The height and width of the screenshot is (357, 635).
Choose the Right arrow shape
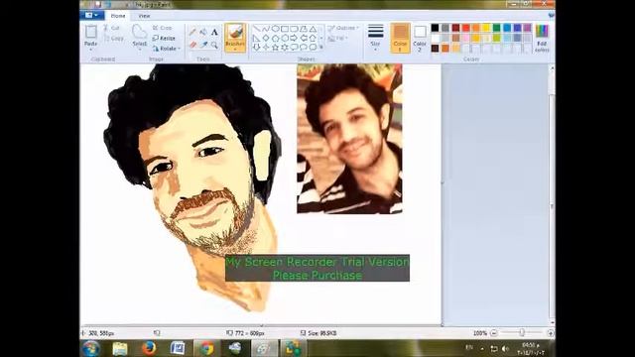pyautogui.click(x=294, y=38)
